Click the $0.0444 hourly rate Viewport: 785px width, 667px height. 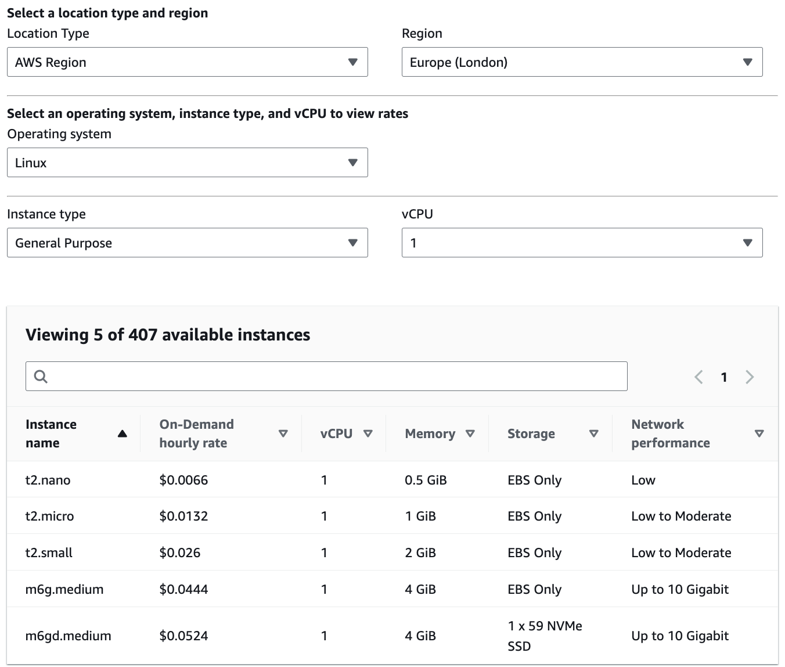pos(183,589)
